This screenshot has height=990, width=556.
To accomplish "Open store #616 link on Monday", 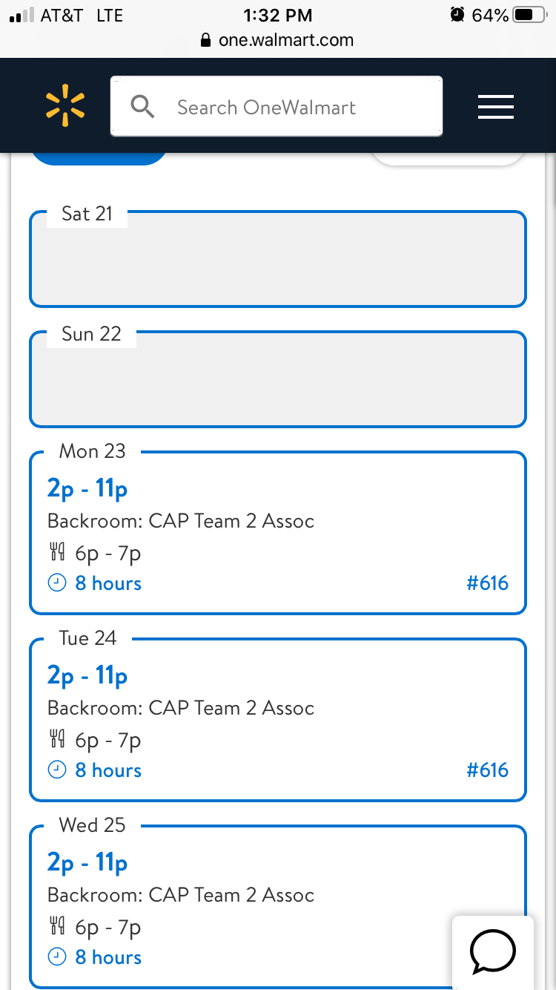I will pyautogui.click(x=487, y=583).
